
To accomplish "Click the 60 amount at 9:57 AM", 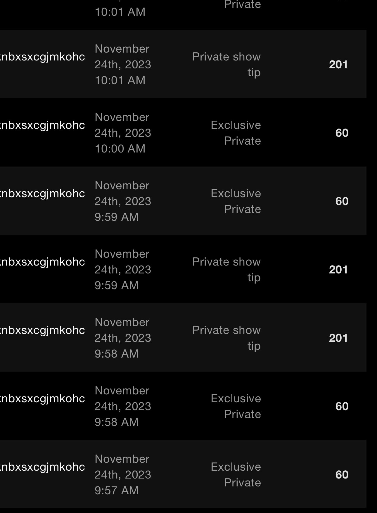I will point(342,475).
